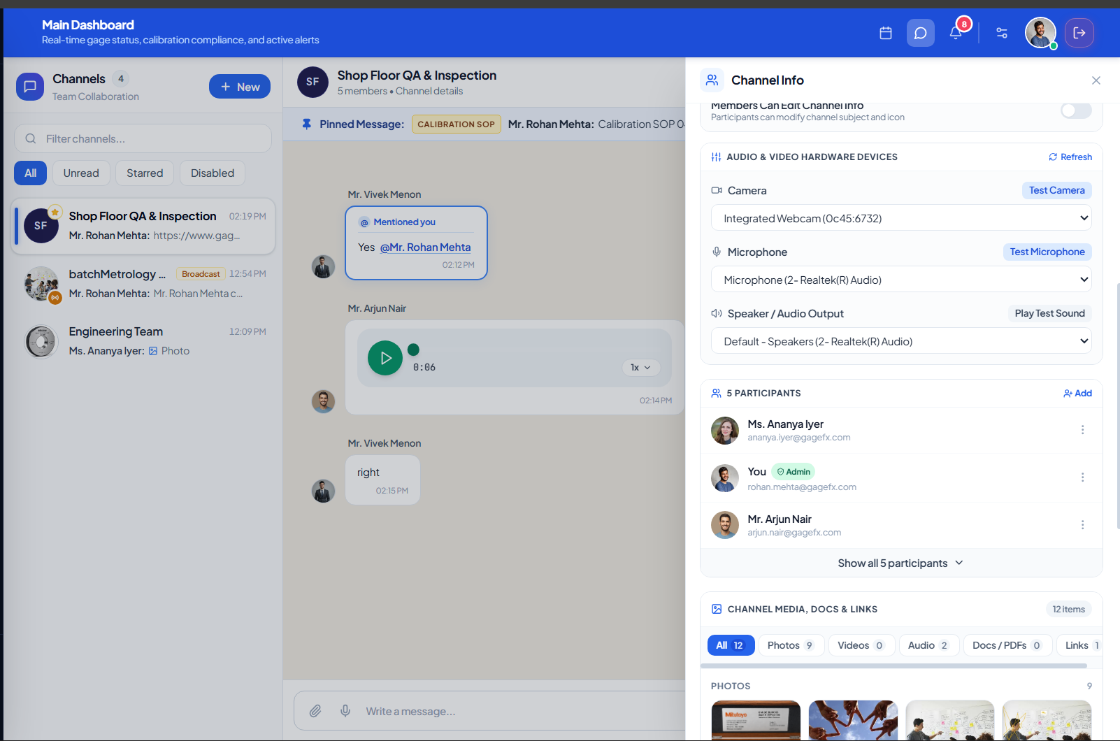Viewport: 1120px width, 741px height.
Task: Click the Test Microphone button
Action: pyautogui.click(x=1047, y=252)
